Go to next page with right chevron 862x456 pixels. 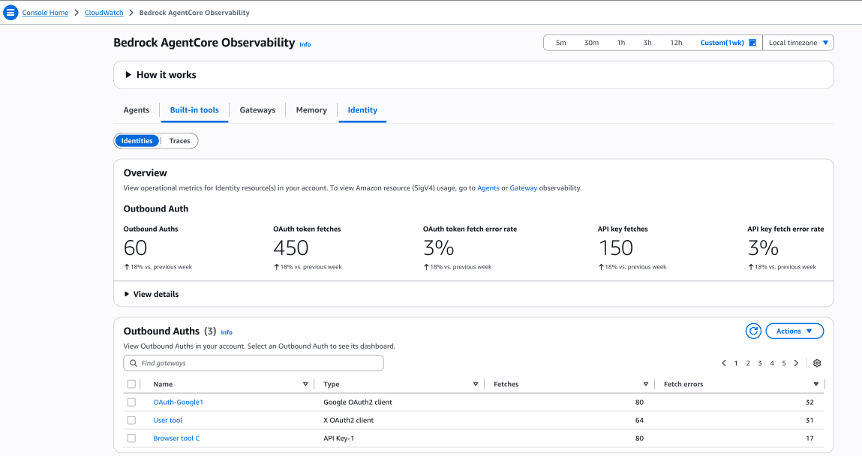(796, 363)
